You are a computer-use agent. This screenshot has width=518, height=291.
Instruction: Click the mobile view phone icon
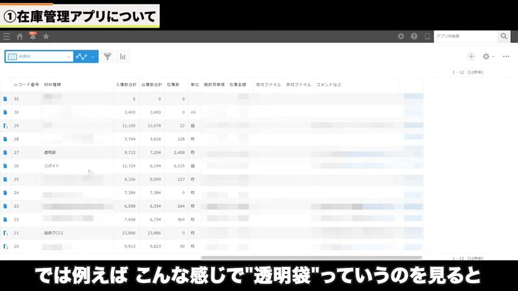(427, 36)
